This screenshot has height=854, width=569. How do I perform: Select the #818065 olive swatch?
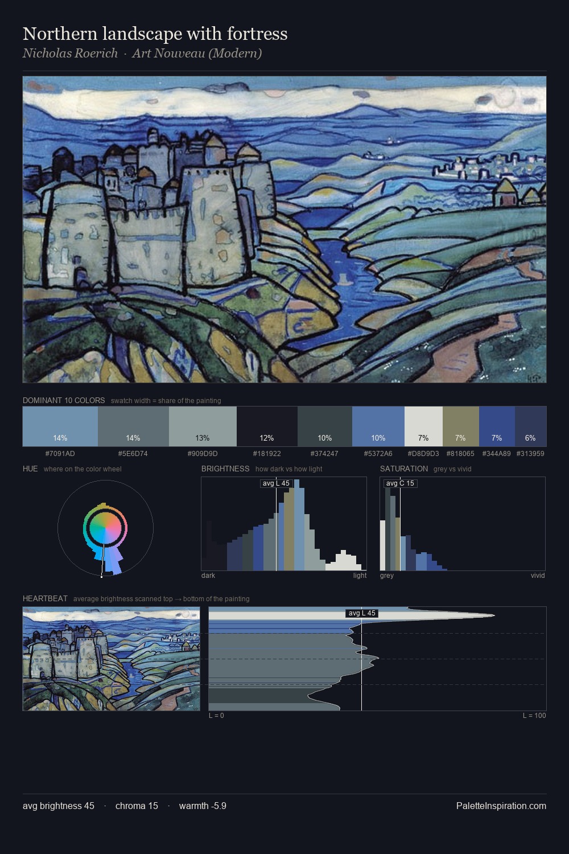pos(461,426)
